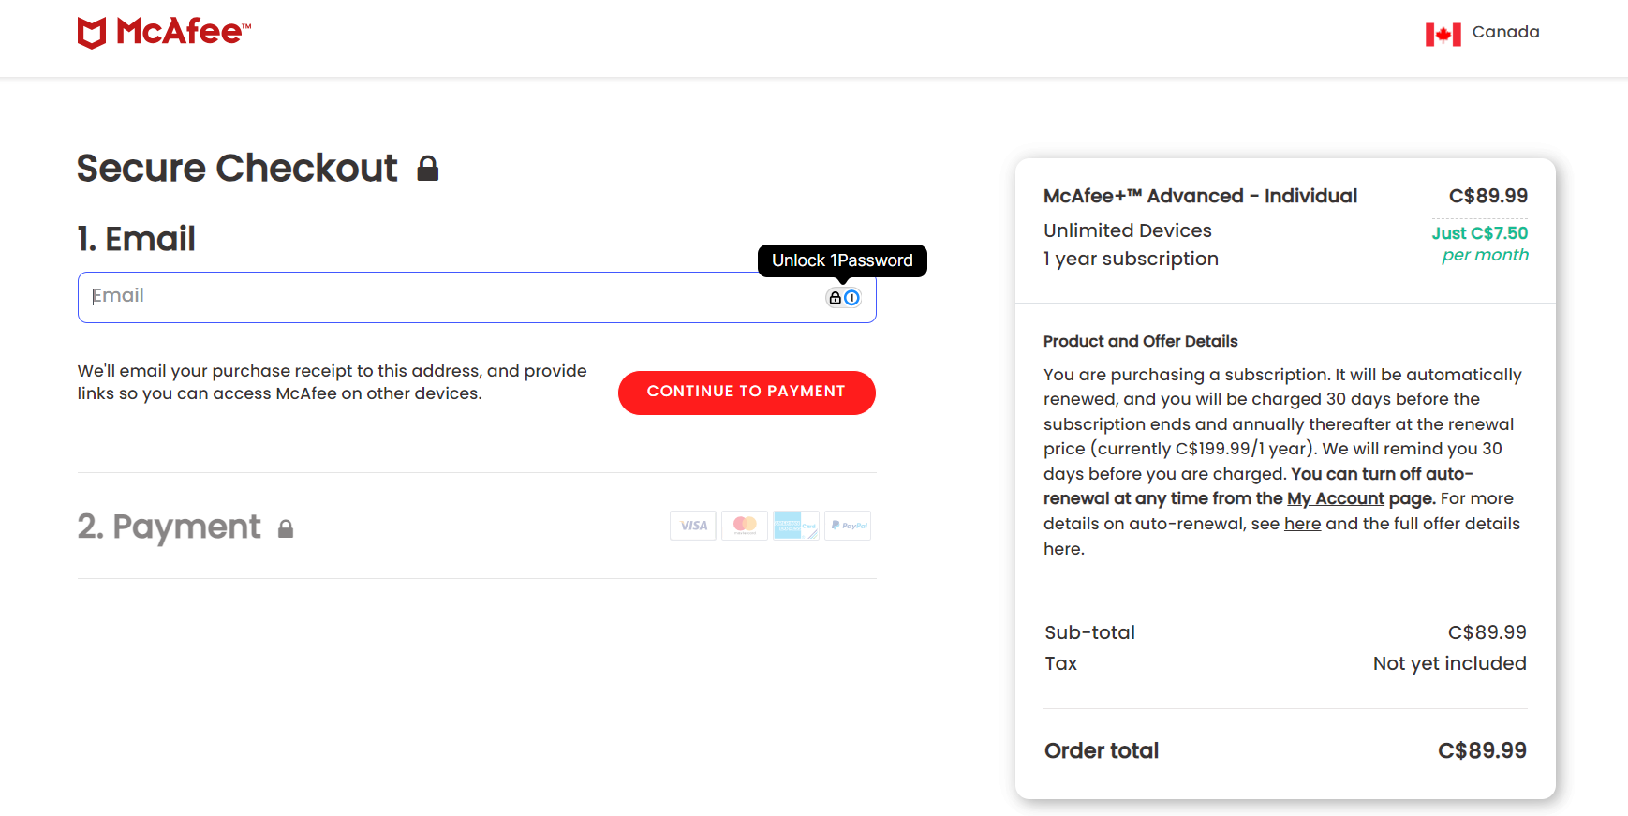This screenshot has width=1628, height=816.
Task: Click the 1. Email section heading
Action: [x=137, y=239]
